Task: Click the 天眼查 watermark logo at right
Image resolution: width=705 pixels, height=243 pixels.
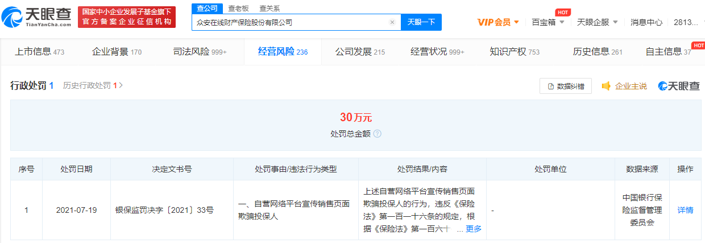Action: point(679,86)
